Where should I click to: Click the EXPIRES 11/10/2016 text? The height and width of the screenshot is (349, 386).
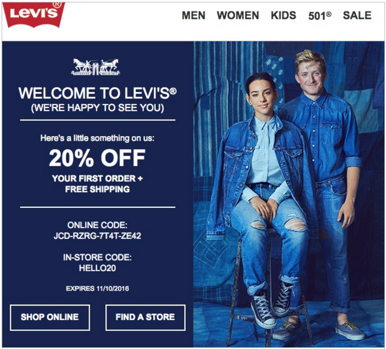(98, 288)
